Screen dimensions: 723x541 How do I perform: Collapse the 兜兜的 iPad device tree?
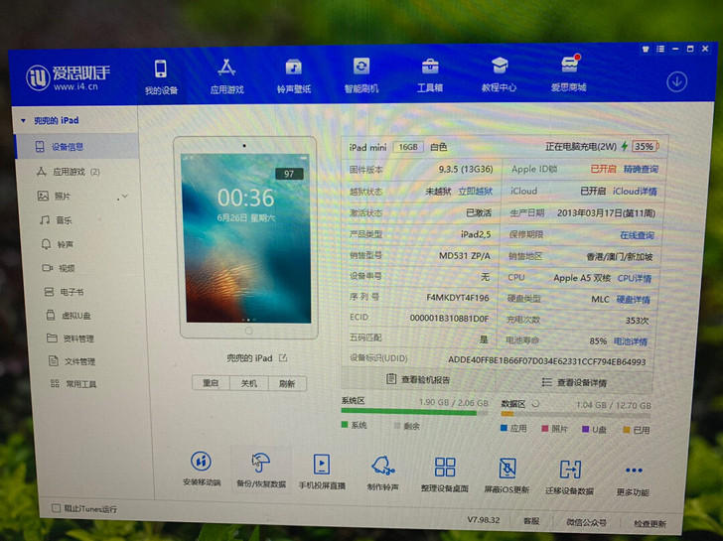pos(23,121)
